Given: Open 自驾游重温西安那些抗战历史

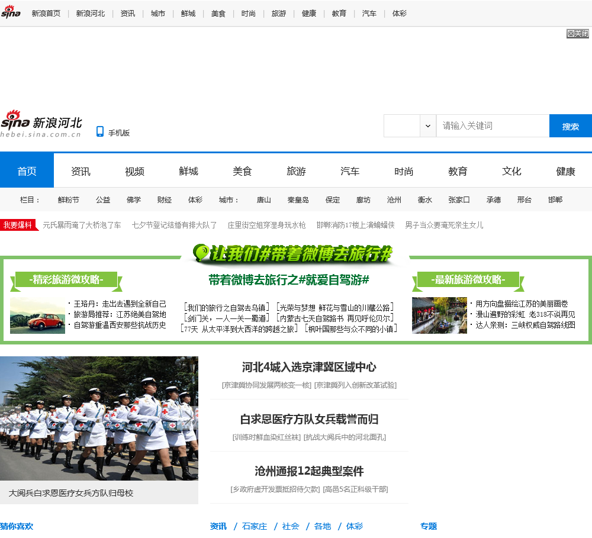Looking at the screenshot, I should (x=120, y=325).
